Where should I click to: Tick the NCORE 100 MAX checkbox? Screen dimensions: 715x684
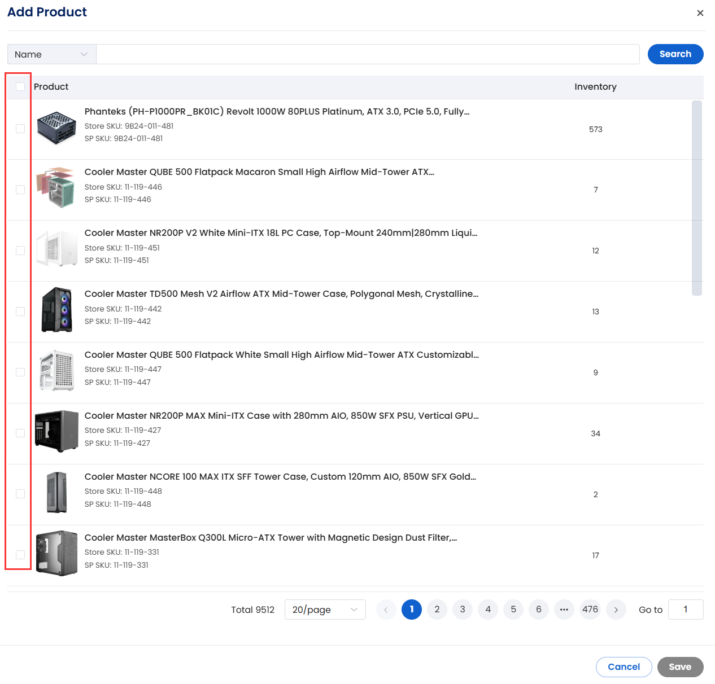tap(20, 494)
